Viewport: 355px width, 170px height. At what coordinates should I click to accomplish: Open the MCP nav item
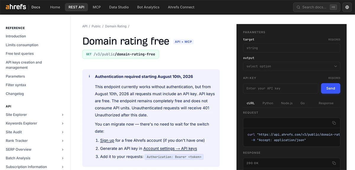coord(97,7)
